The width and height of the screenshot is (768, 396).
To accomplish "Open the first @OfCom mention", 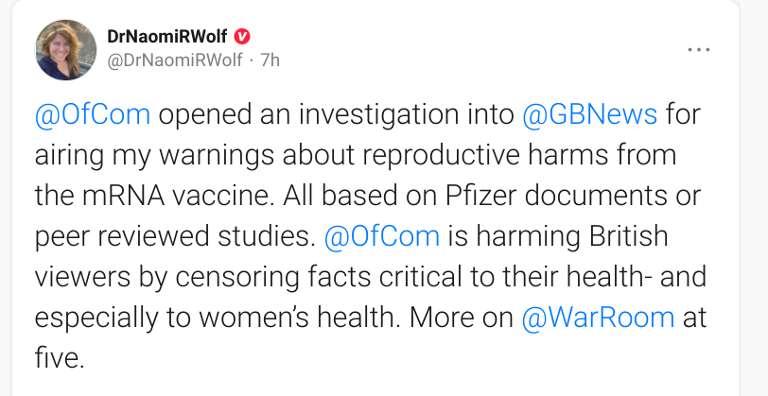I will click(x=92, y=114).
